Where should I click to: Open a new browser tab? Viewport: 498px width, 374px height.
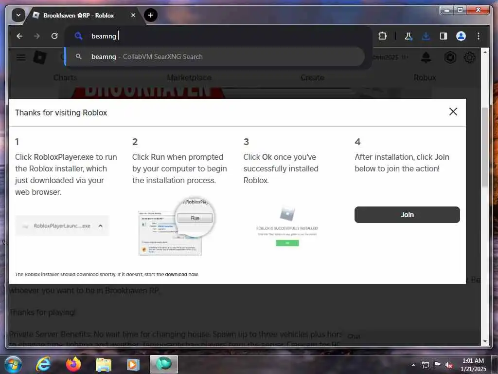(151, 15)
